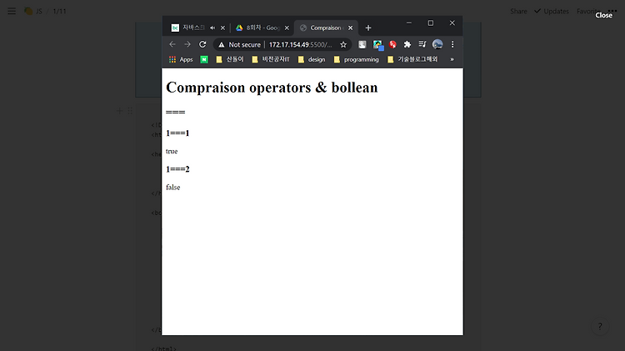Open the green Naver bookmark
This screenshot has height=351, width=625.
[204, 59]
